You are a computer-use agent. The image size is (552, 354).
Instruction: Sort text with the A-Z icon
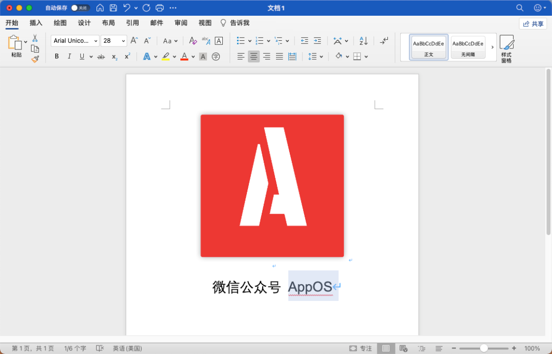[363, 41]
